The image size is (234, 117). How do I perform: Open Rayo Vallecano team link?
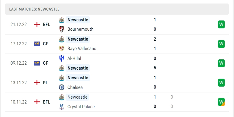click(82, 49)
